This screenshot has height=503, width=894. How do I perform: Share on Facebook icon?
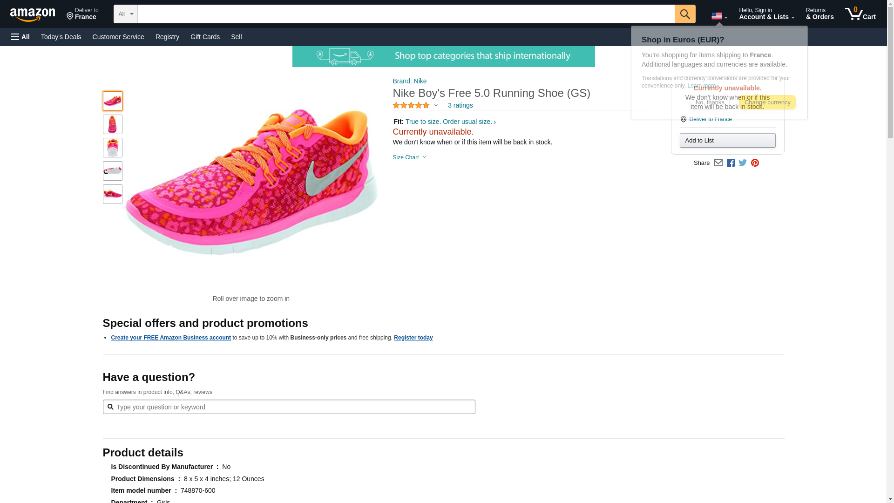coord(731,163)
